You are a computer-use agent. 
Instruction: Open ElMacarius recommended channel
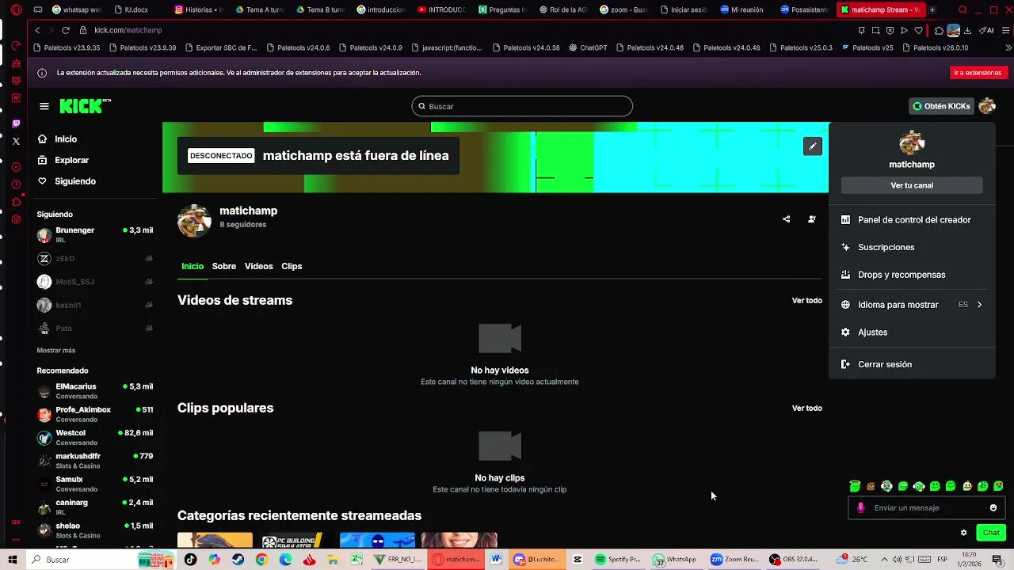95,391
